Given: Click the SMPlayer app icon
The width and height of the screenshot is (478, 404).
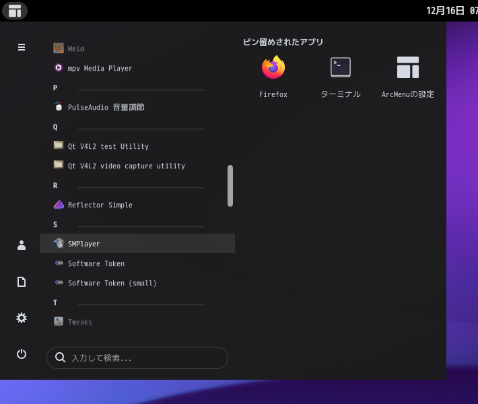Looking at the screenshot, I should [x=59, y=243].
